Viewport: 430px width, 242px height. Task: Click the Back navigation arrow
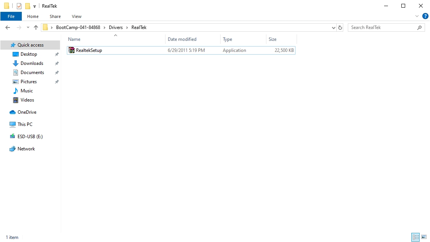(8, 27)
